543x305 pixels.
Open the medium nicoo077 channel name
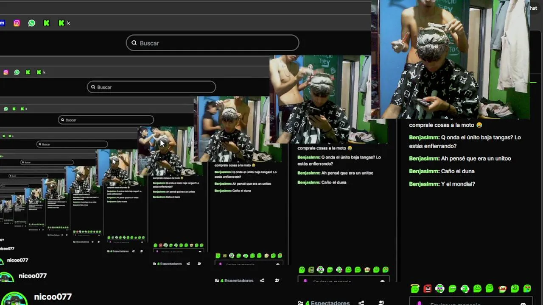pyautogui.click(x=33, y=276)
